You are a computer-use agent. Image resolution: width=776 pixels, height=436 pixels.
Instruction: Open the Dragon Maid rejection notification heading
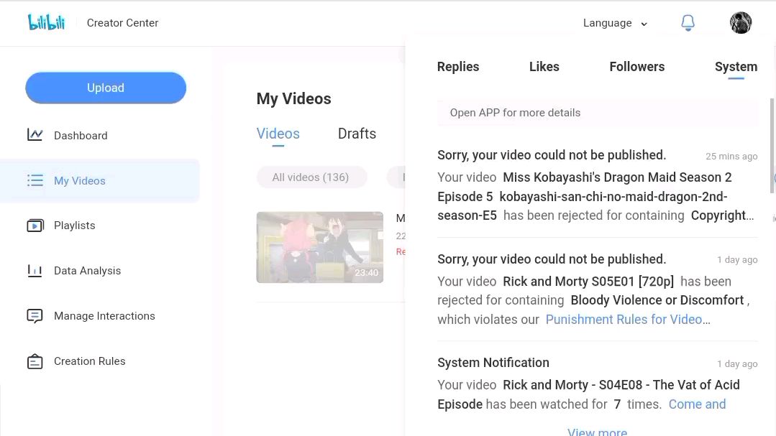click(x=552, y=154)
